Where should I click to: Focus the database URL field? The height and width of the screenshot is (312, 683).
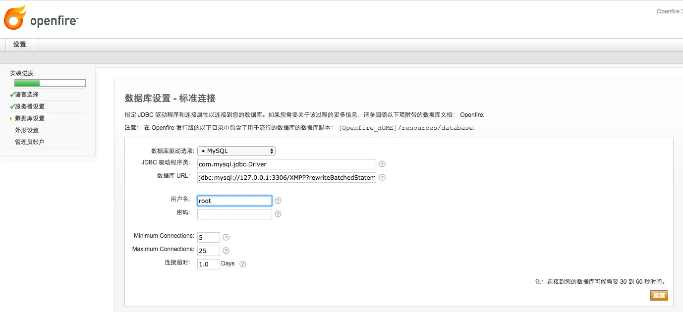tap(286, 178)
